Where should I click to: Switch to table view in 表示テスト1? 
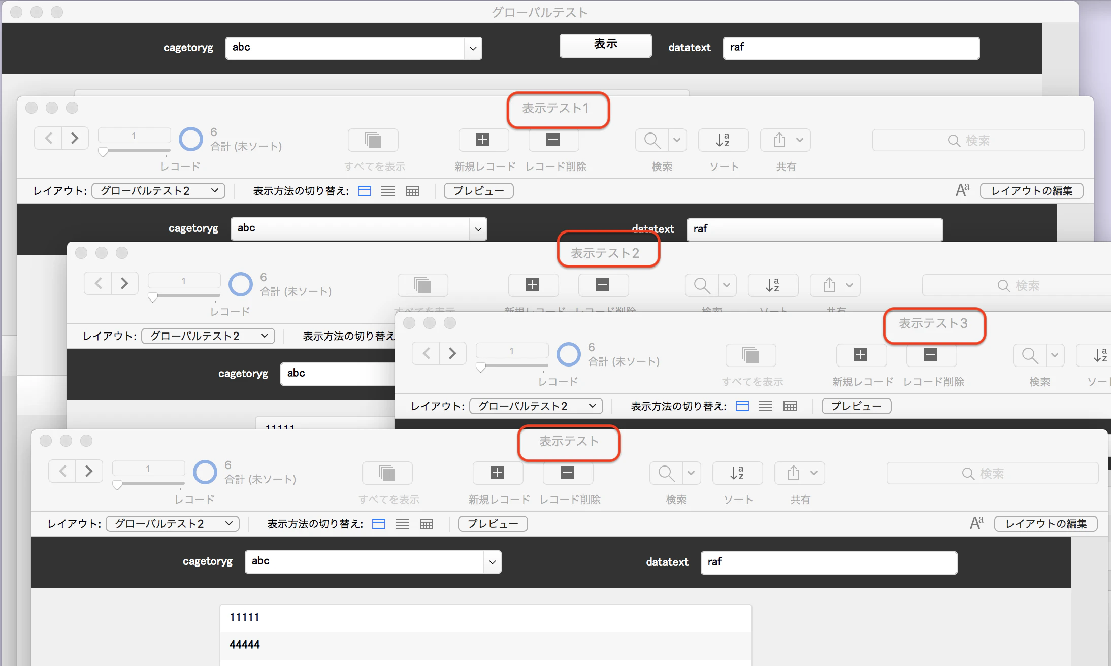(x=412, y=191)
